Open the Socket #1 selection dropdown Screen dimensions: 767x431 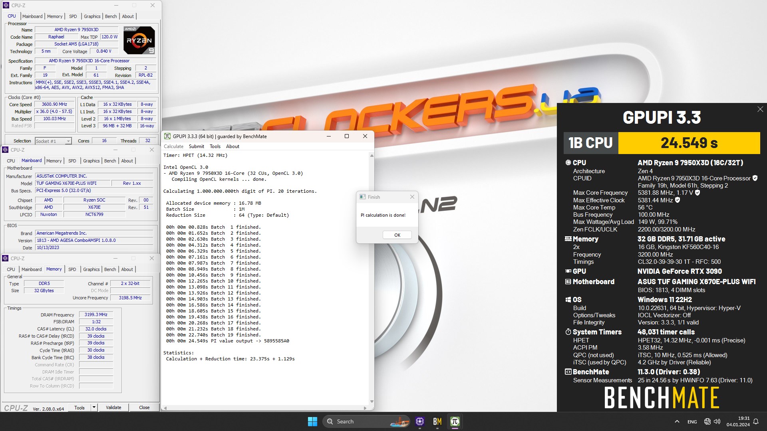click(x=68, y=141)
